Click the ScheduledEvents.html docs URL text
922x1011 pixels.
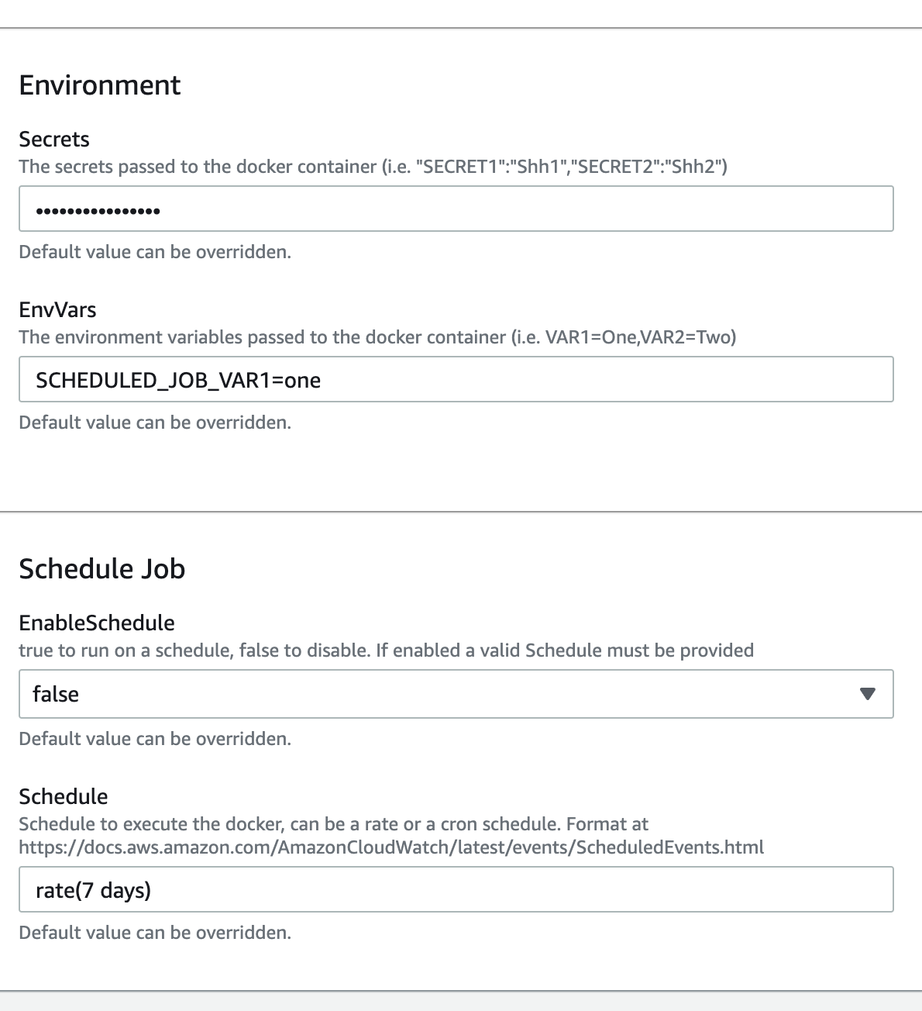point(391,847)
